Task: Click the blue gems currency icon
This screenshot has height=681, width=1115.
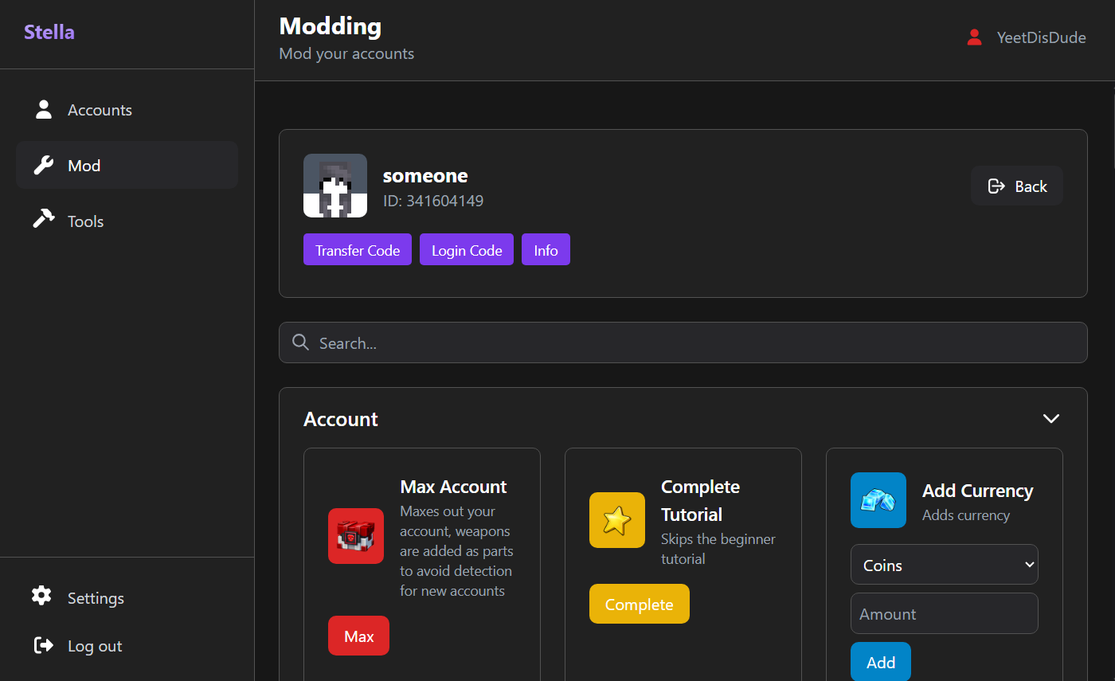Action: 878,500
